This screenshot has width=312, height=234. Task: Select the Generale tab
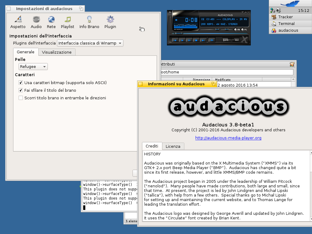point(26,52)
